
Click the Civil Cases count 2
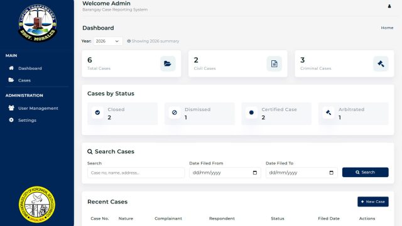tap(196, 60)
